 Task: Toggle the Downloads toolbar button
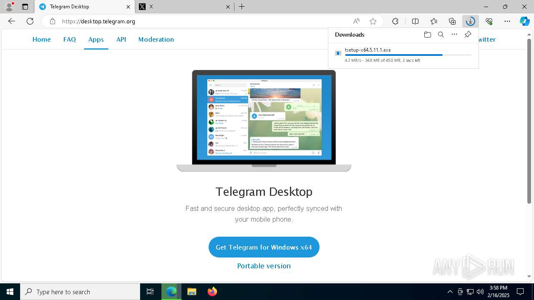point(471,21)
